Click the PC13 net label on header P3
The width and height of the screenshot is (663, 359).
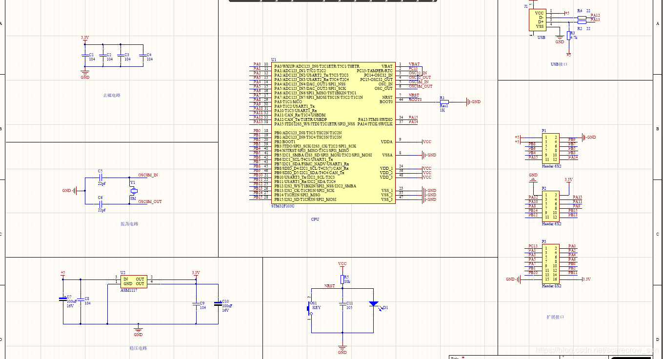tap(533, 246)
